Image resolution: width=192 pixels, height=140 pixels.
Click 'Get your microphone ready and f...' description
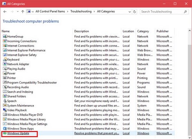pyautogui.click(x=96, y=101)
